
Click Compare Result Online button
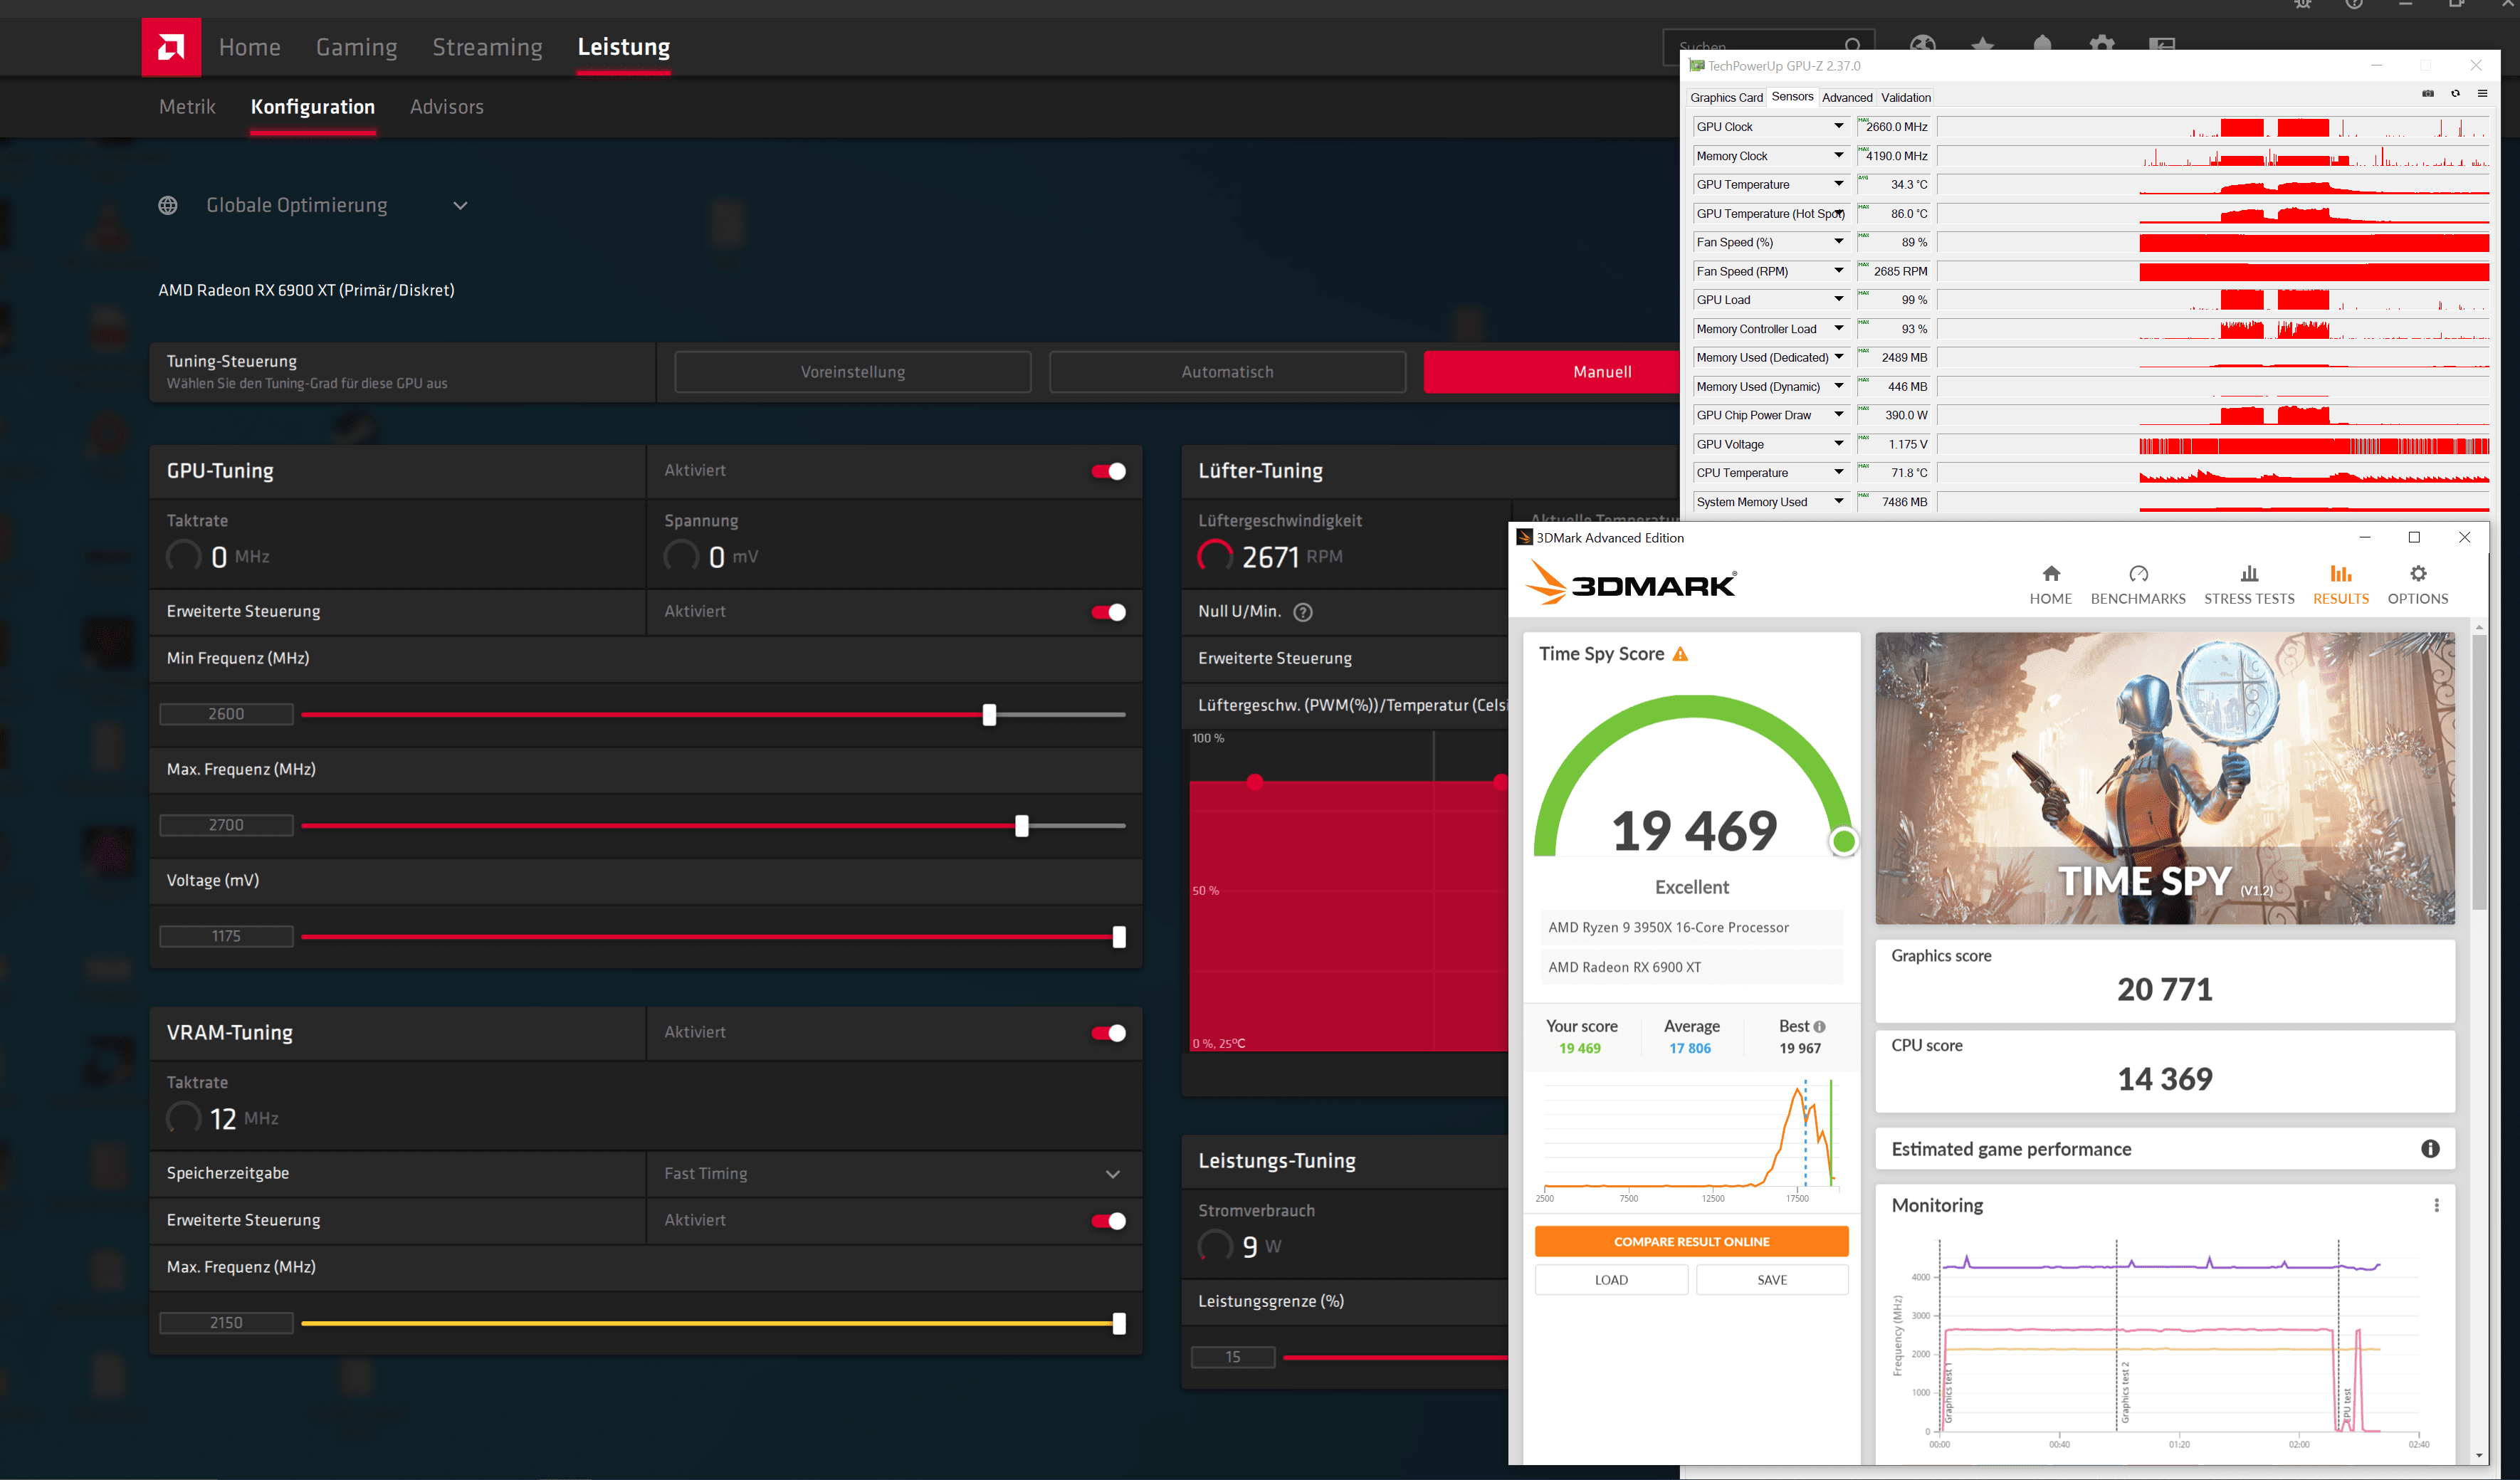point(1691,1242)
